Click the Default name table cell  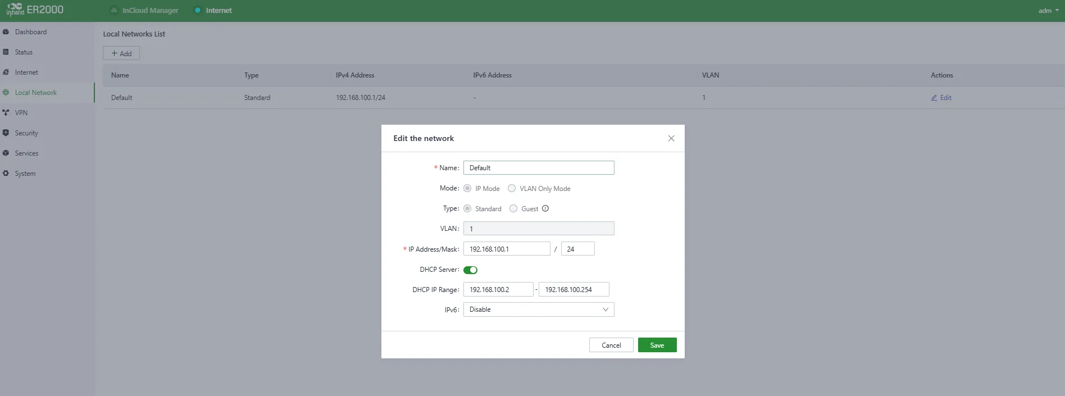pyautogui.click(x=122, y=98)
